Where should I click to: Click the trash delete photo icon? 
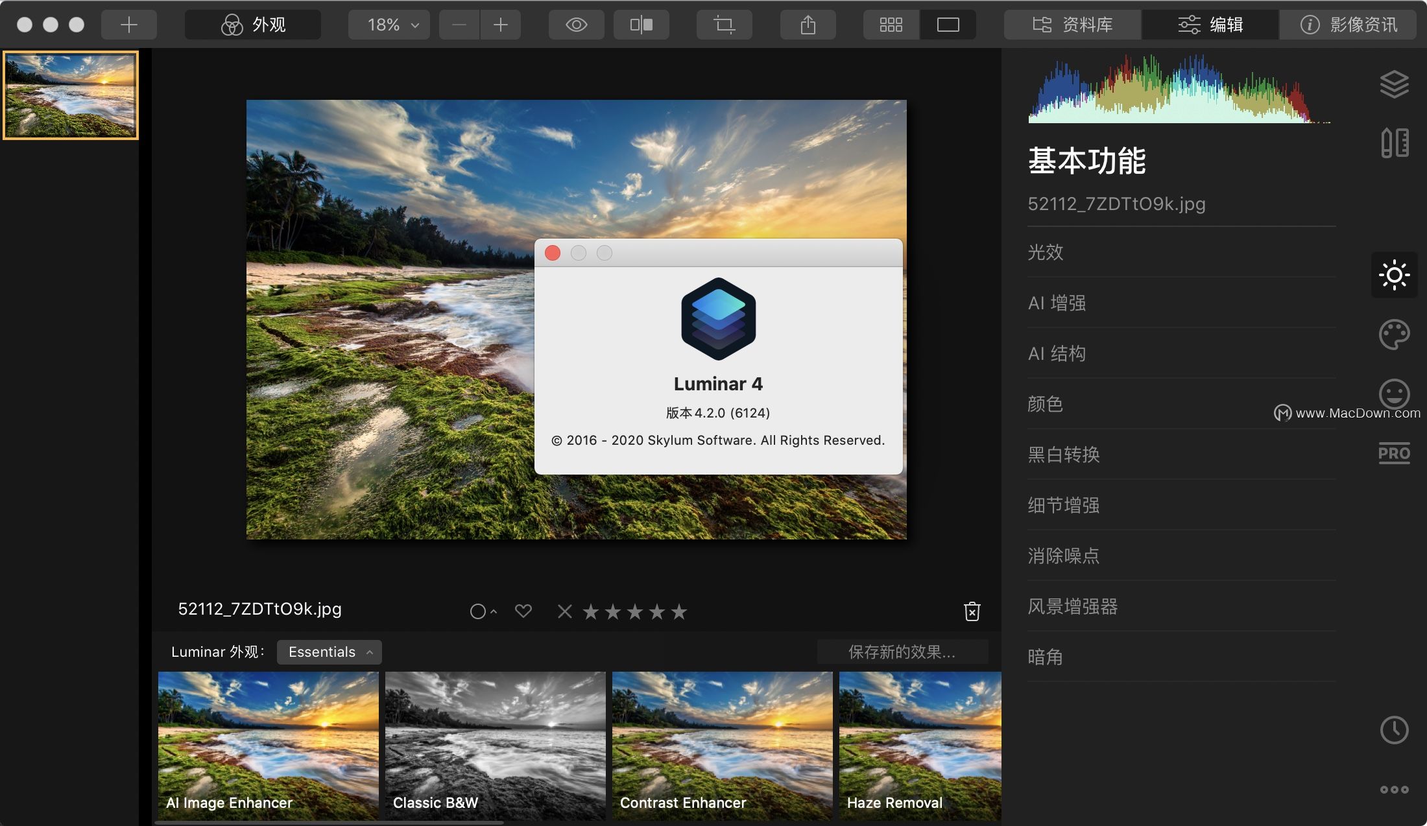pos(972,611)
